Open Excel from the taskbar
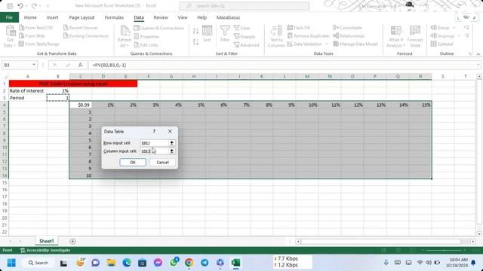This screenshot has width=483, height=271. (235, 263)
